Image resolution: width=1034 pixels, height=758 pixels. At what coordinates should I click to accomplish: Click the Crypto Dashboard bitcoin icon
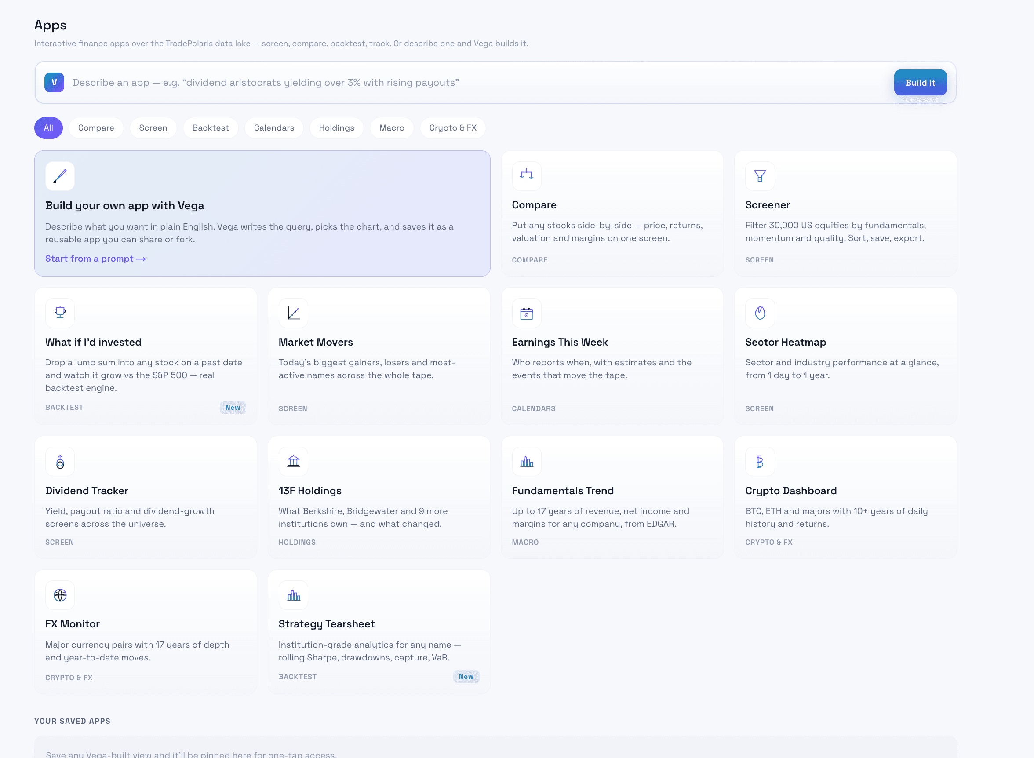coord(760,462)
